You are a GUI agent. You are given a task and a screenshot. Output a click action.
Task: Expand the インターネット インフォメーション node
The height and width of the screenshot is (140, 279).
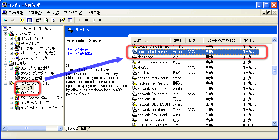[x=11, y=108]
